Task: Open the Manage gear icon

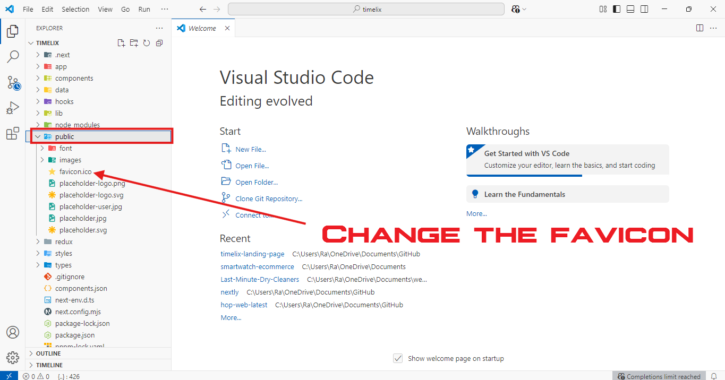Action: coord(12,357)
